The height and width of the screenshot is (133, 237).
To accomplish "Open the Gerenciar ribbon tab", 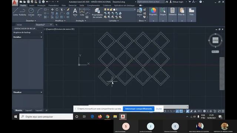I will pyautogui.click(x=73, y=6).
